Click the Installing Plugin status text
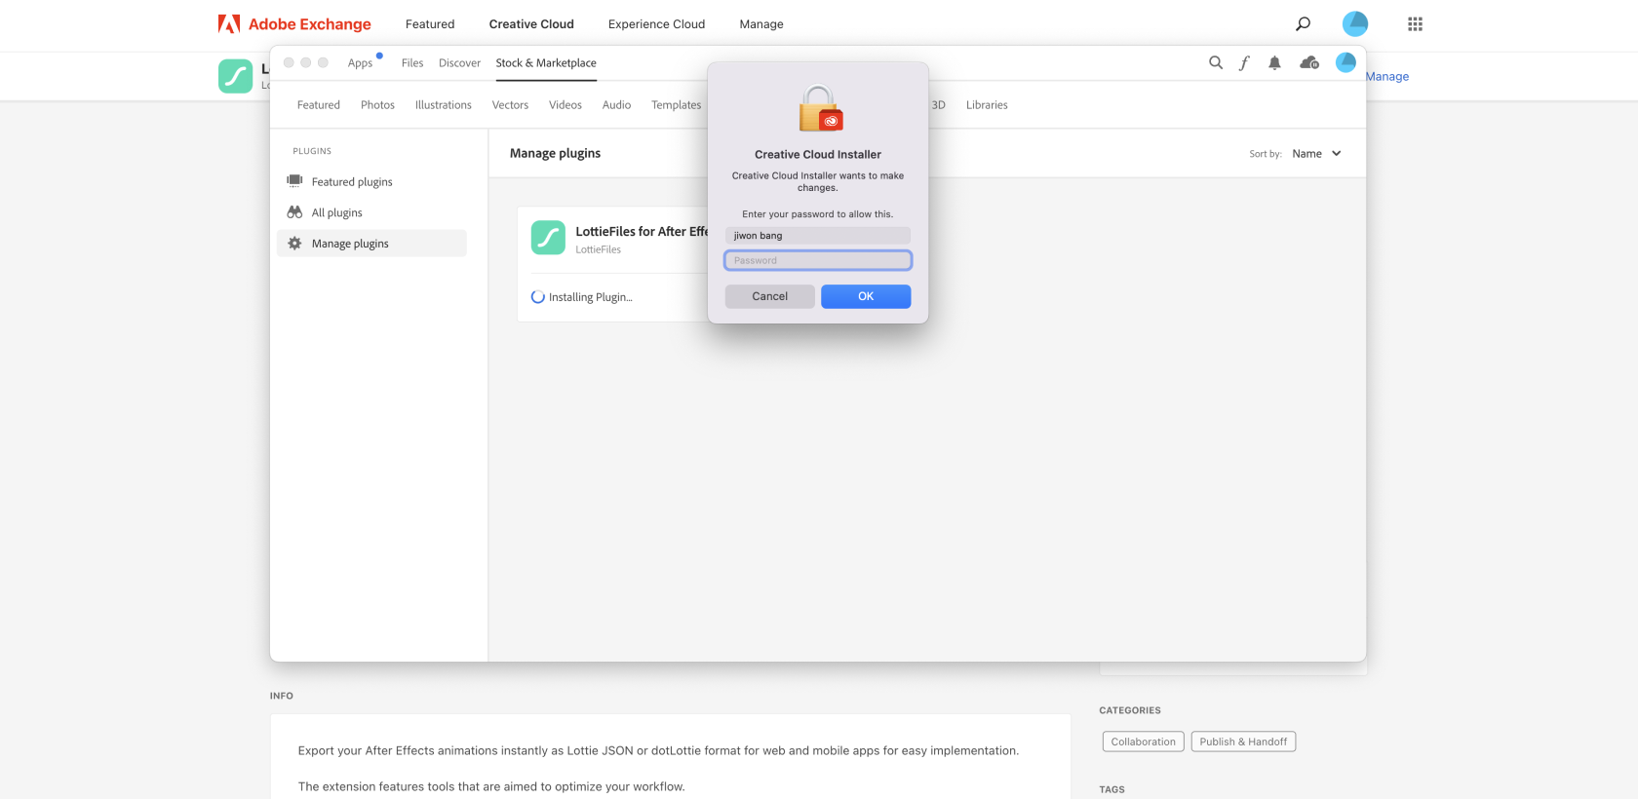Viewport: 1638px width, 799px height. (591, 297)
